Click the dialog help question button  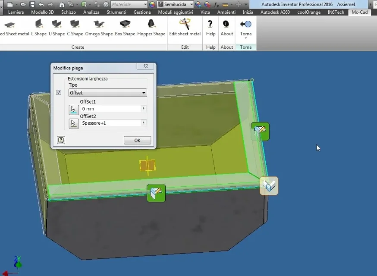(x=61, y=140)
